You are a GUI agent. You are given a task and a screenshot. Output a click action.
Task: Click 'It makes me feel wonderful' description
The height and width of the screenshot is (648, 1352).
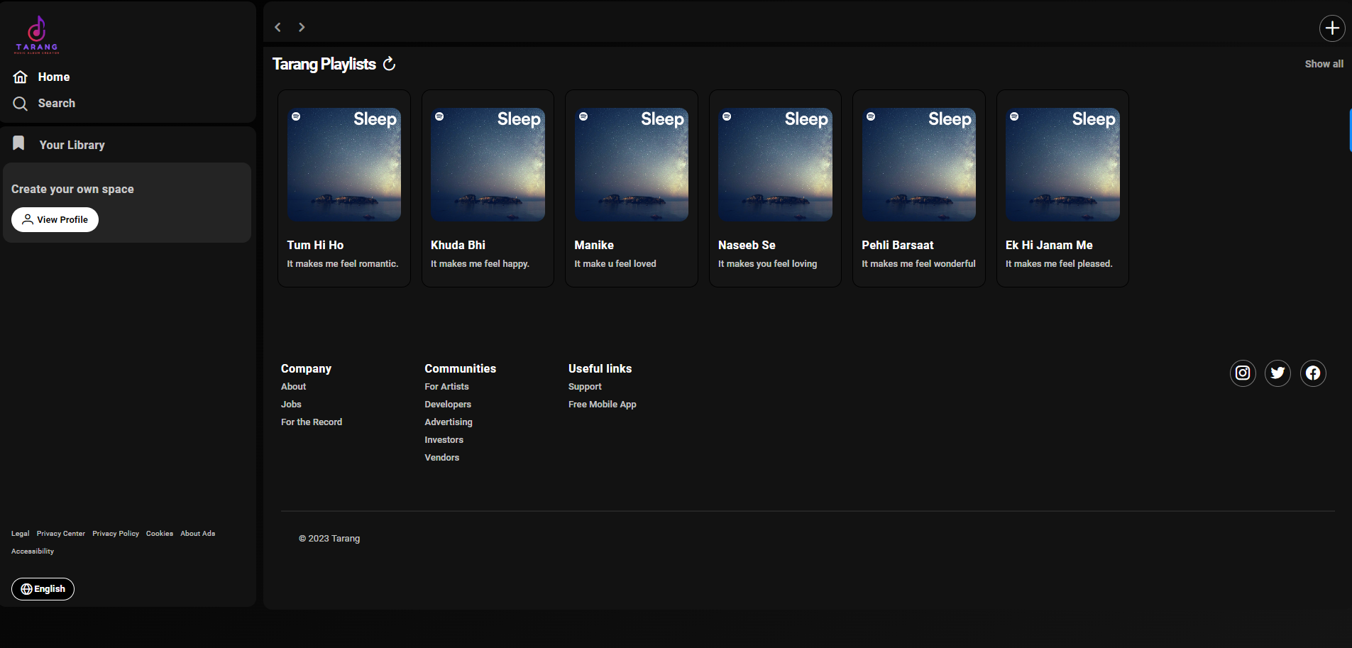[918, 264]
